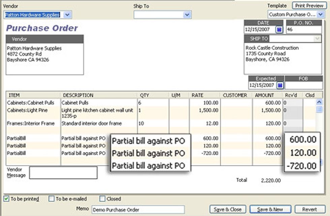Image resolution: width=330 pixels, height=216 pixels.
Task: Click the Memo text field
Action: 138,209
